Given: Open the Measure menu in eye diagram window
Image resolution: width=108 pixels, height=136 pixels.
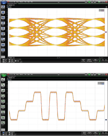Looking at the screenshot, I should [x=21, y=2].
